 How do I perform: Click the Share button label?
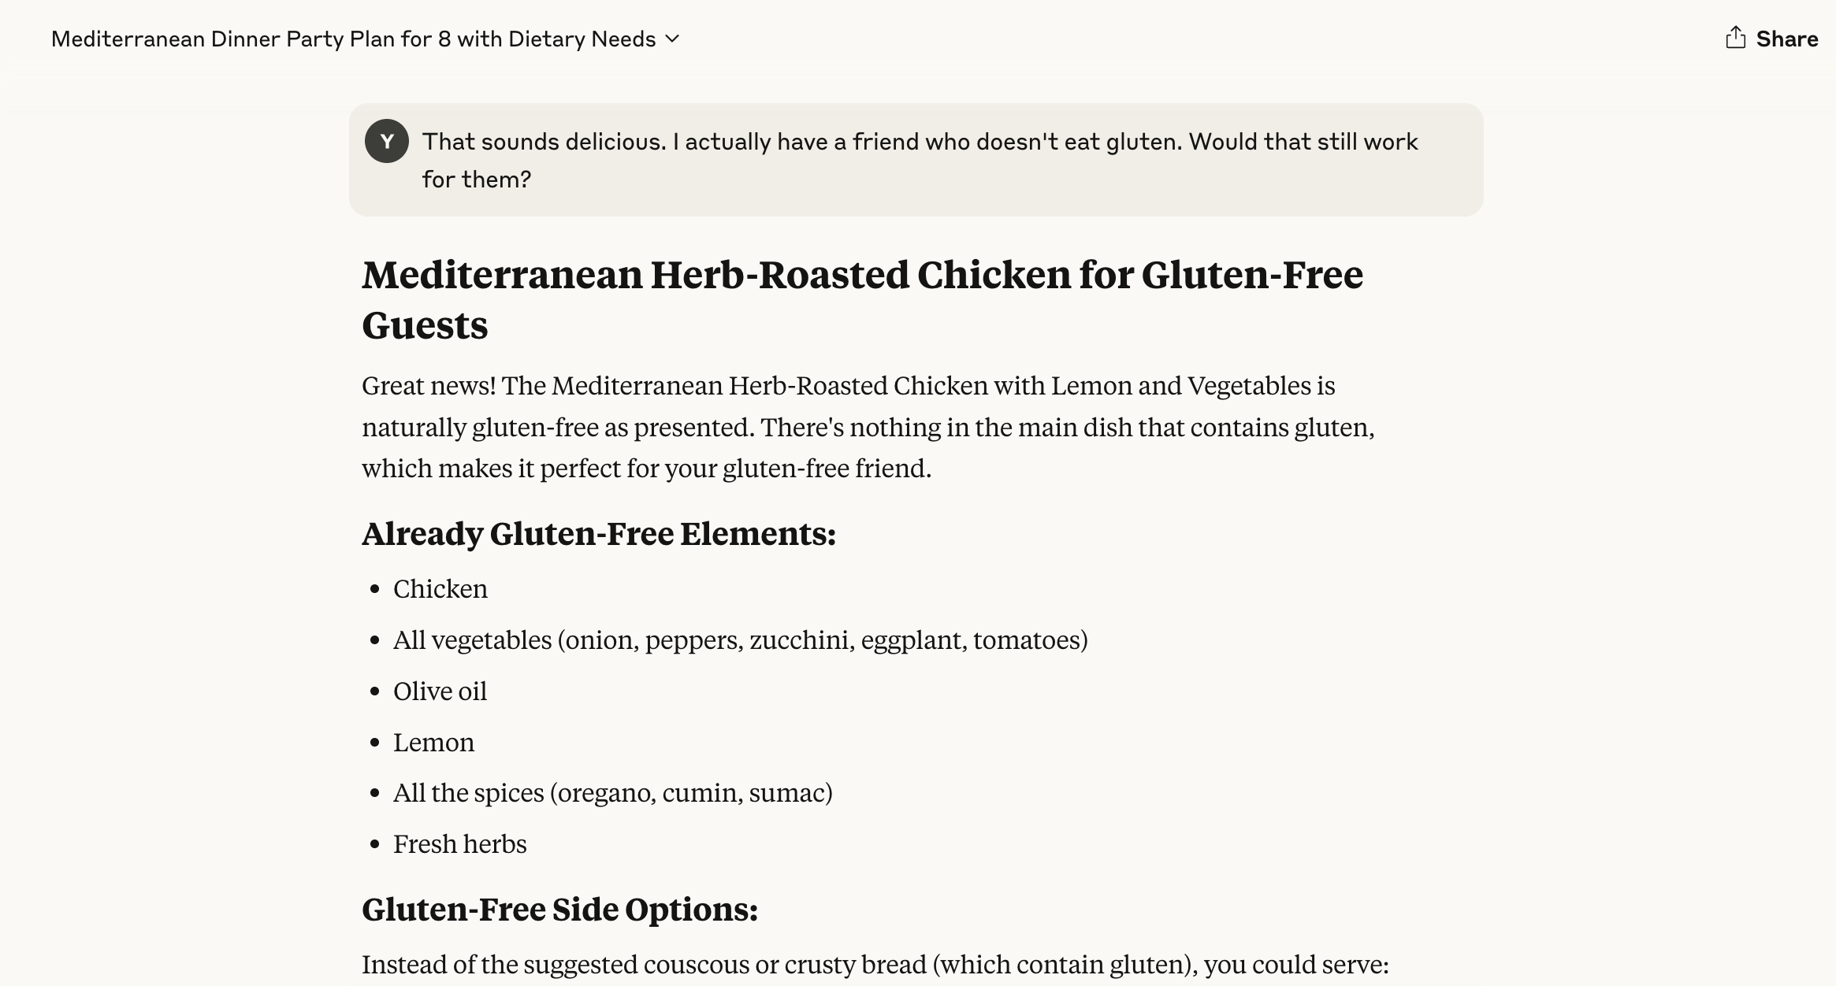point(1786,39)
